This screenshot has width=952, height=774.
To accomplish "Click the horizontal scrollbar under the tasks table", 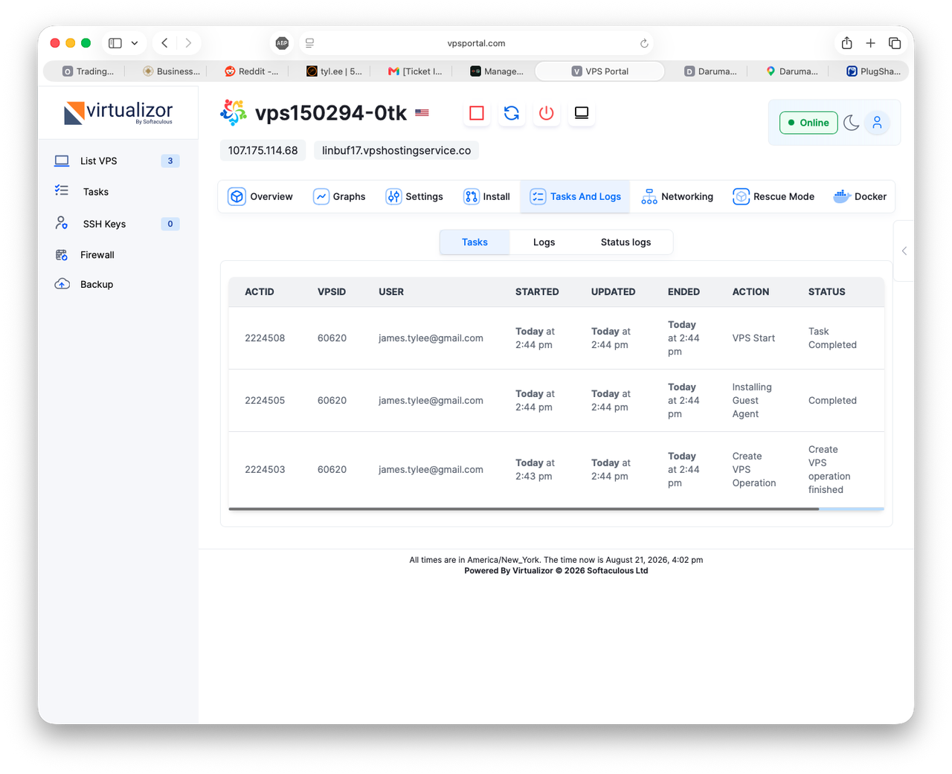I will click(x=524, y=509).
